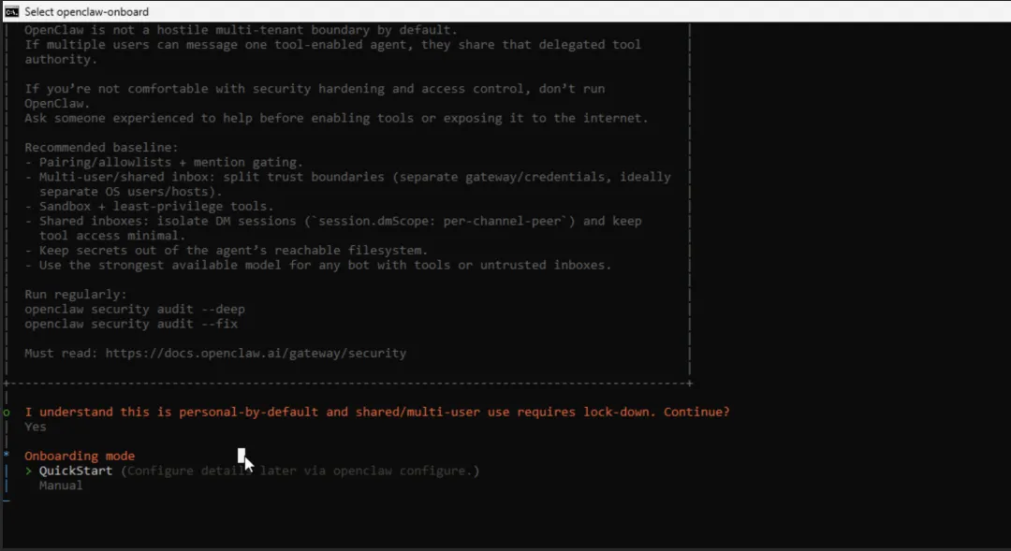Click the '>' selection arrow before QuickStart
1011x551 pixels.
coord(28,471)
